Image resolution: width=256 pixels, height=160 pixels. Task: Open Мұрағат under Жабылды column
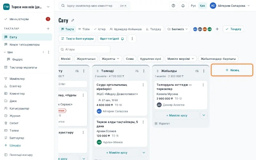coord(162,124)
